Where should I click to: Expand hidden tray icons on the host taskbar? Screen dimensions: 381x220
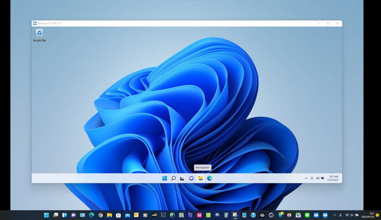(335, 215)
